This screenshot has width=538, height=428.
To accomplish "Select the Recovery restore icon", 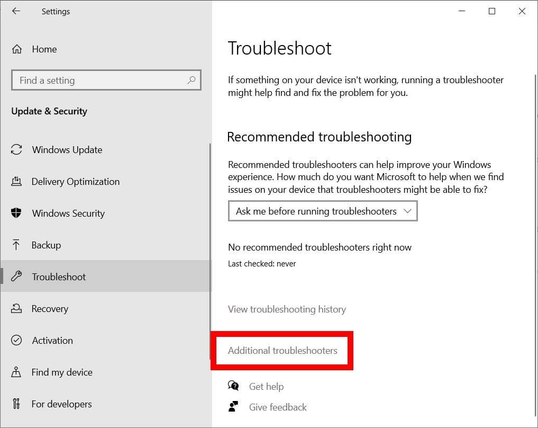I will coord(16,309).
